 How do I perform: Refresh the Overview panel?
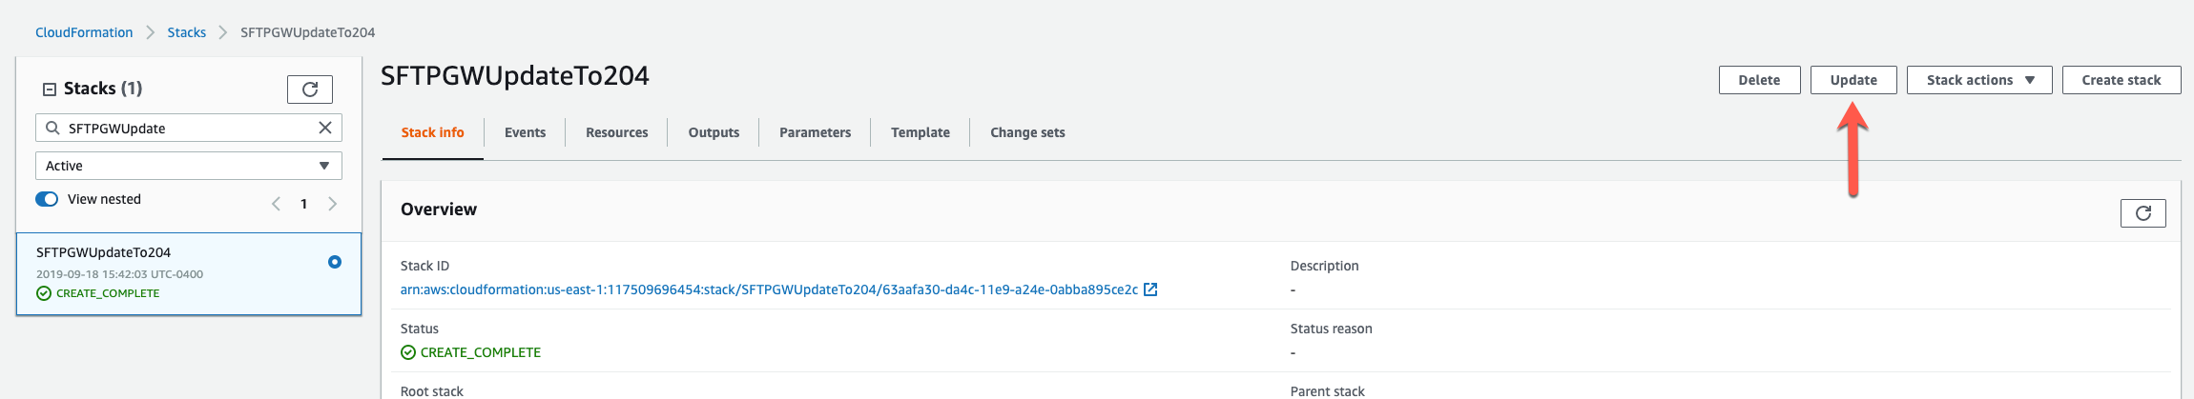point(2142,213)
